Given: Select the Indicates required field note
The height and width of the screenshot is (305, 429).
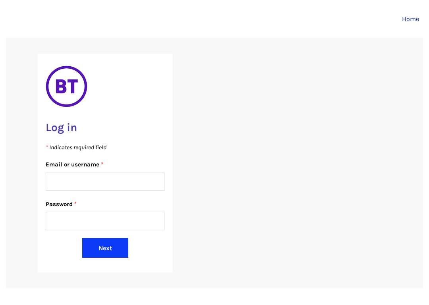Looking at the screenshot, I should tap(76, 147).
